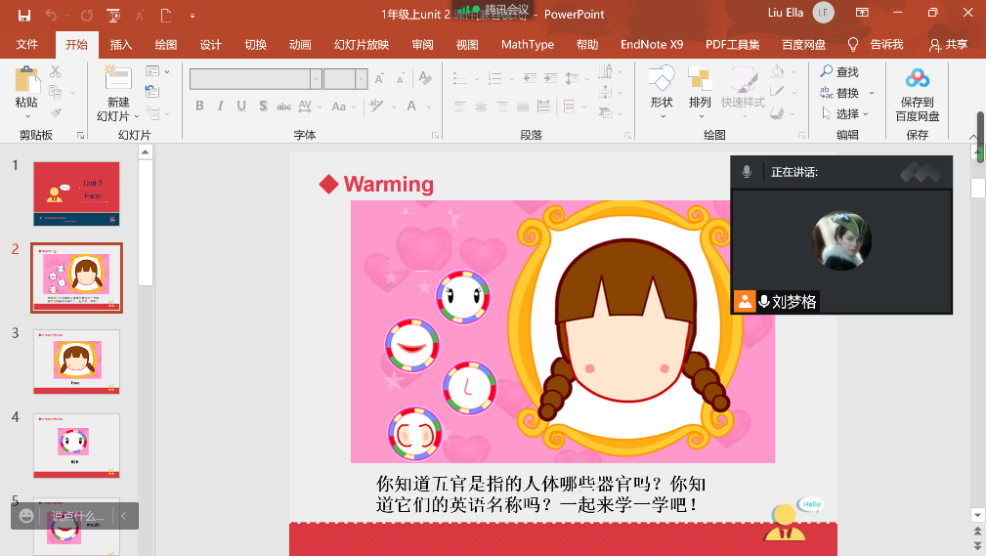Viewport: 986px width, 556px height.
Task: Switch to the Slide Show (幻灯片放映) tab
Action: 362,45
